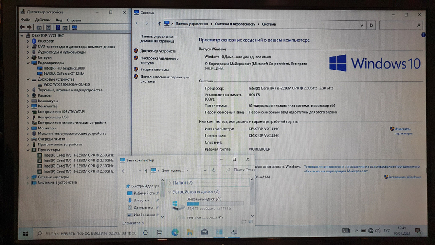
Task: Open Загрузки in quick access
Action: (141, 200)
